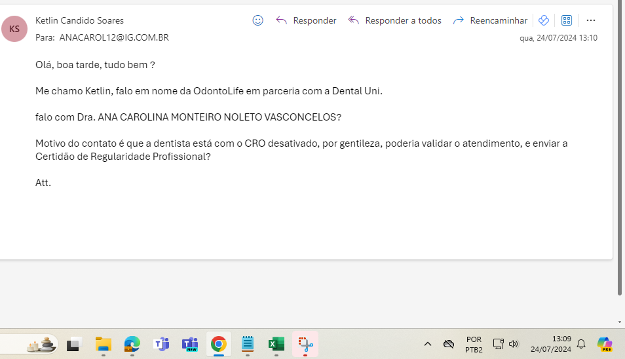Viewport: 625px width, 359px height.
Task: Click the Att. signature line
Action: pyautogui.click(x=43, y=183)
